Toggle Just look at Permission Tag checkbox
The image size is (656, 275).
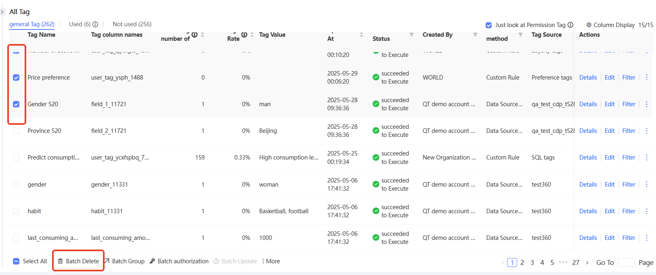pyautogui.click(x=489, y=25)
